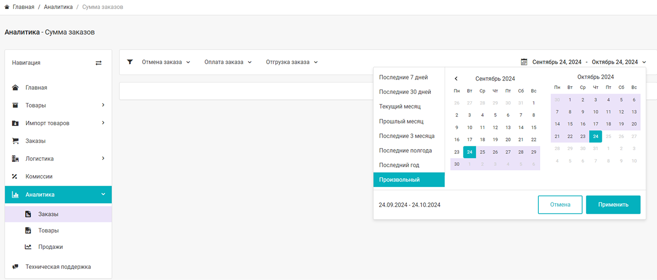This screenshot has width=657, height=280.
Task: Select Последние 30 дней preset
Action: [409, 92]
